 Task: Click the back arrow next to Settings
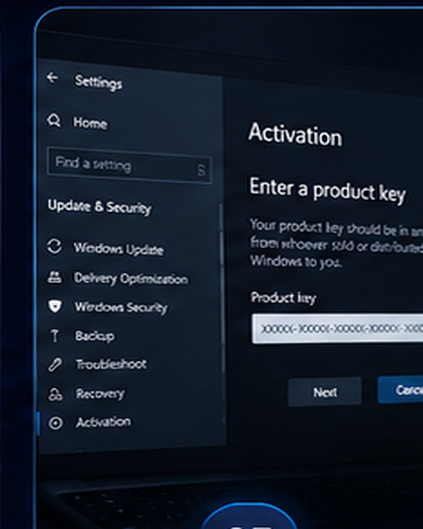pos(52,78)
